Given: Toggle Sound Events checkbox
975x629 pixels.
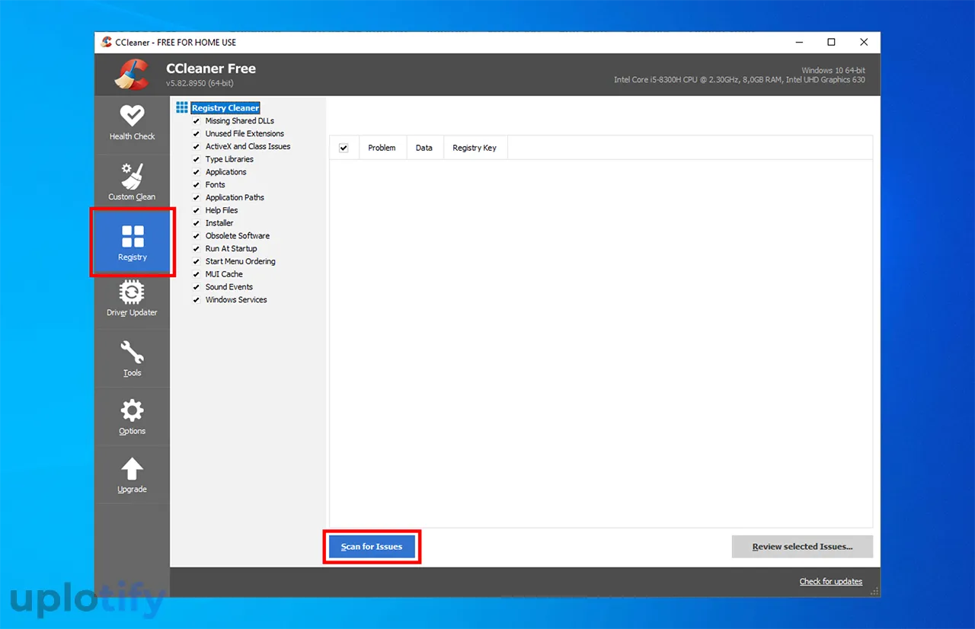Looking at the screenshot, I should pos(196,287).
